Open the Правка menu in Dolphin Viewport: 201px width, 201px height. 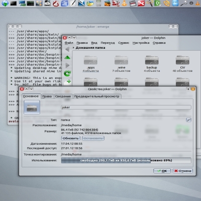pyautogui.click(x=82, y=43)
